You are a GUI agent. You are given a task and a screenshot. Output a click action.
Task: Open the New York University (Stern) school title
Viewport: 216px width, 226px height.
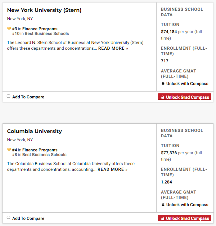pyautogui.click(x=44, y=10)
